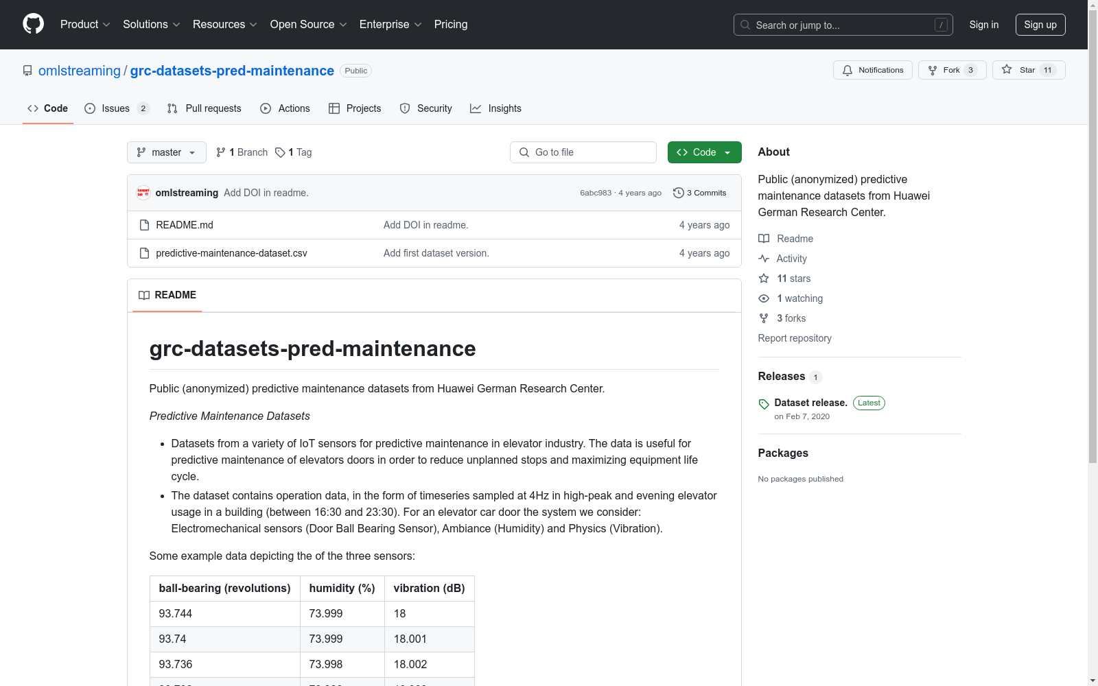This screenshot has width=1098, height=686.
Task: View the 3 forks list
Action: coord(782,318)
